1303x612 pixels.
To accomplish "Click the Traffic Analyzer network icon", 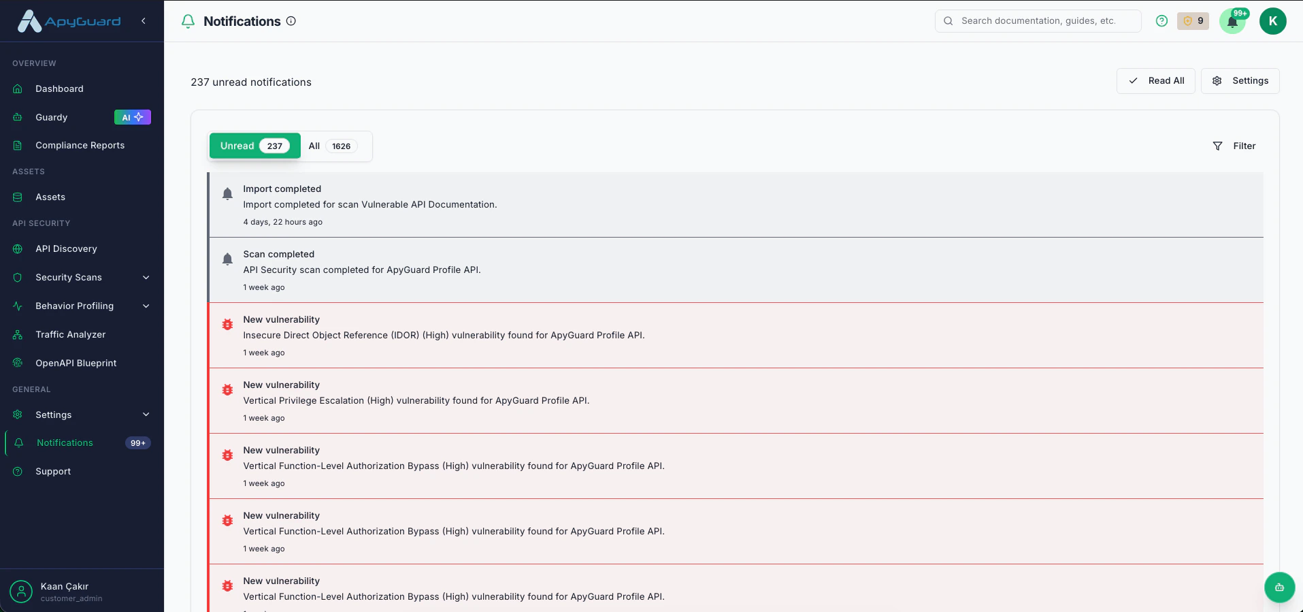I will [18, 334].
